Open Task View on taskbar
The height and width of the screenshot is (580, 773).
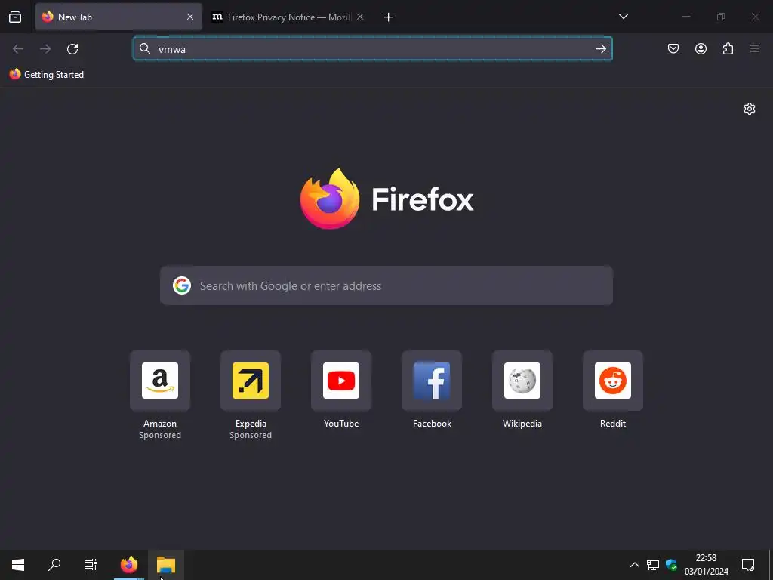(91, 565)
